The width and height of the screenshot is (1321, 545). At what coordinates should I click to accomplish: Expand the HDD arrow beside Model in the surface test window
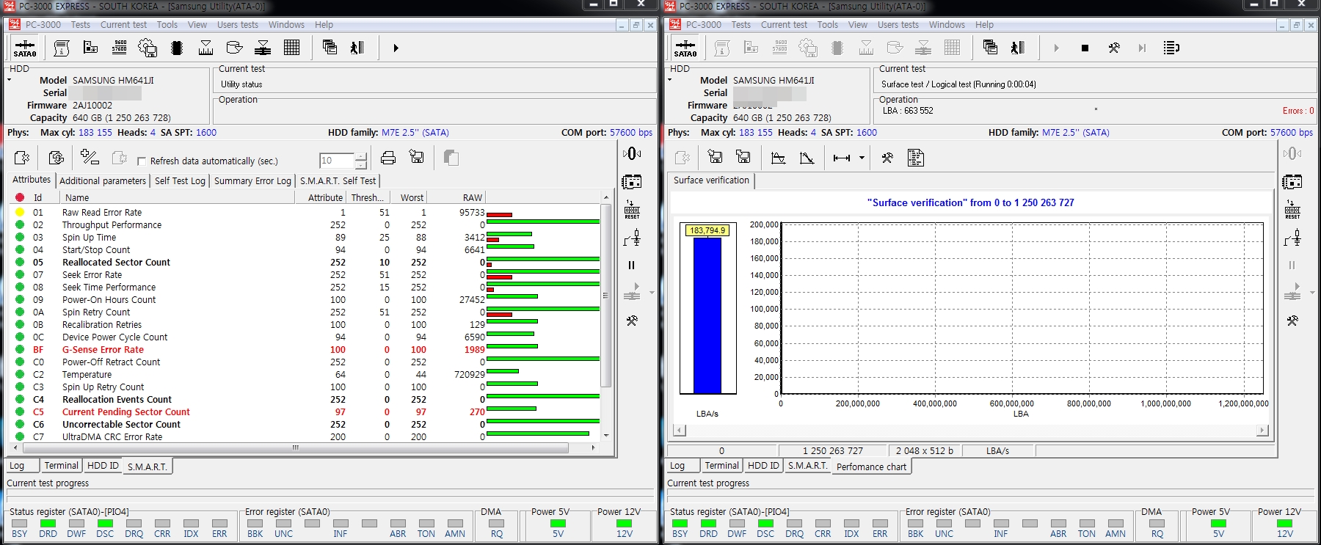[x=670, y=80]
